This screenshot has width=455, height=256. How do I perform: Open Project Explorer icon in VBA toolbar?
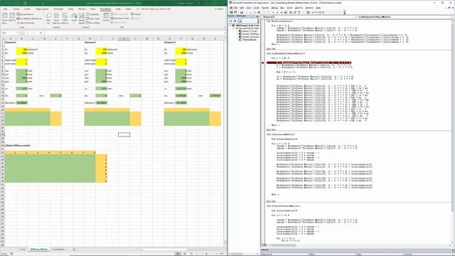[291, 13]
